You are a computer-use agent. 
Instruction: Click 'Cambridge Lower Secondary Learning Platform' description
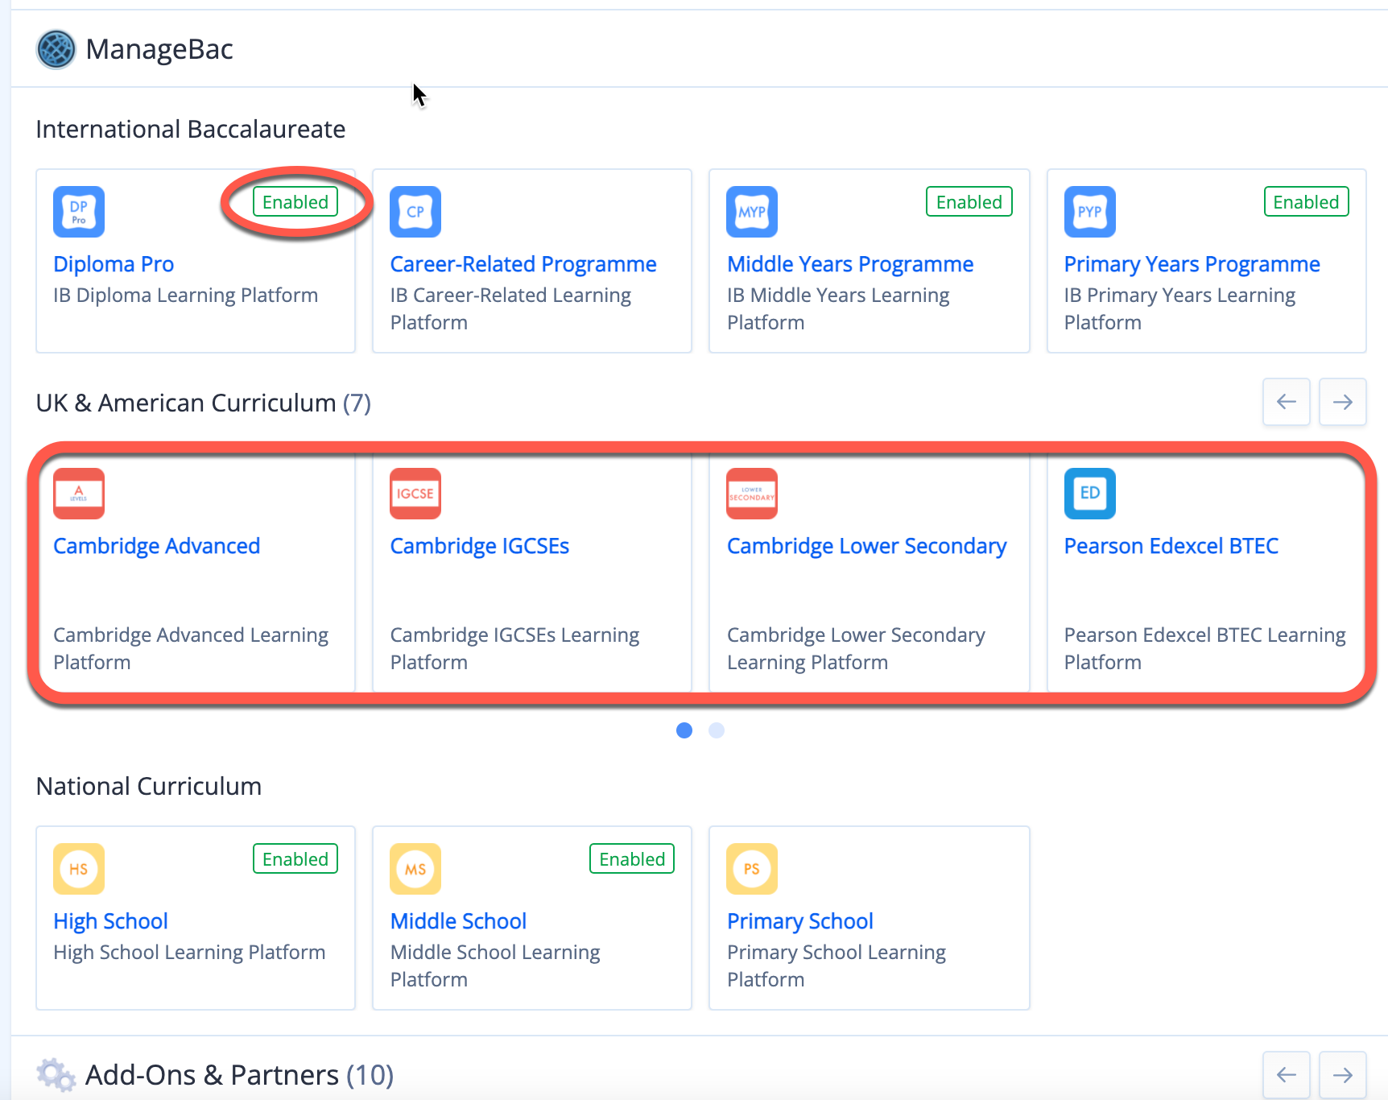[857, 649]
